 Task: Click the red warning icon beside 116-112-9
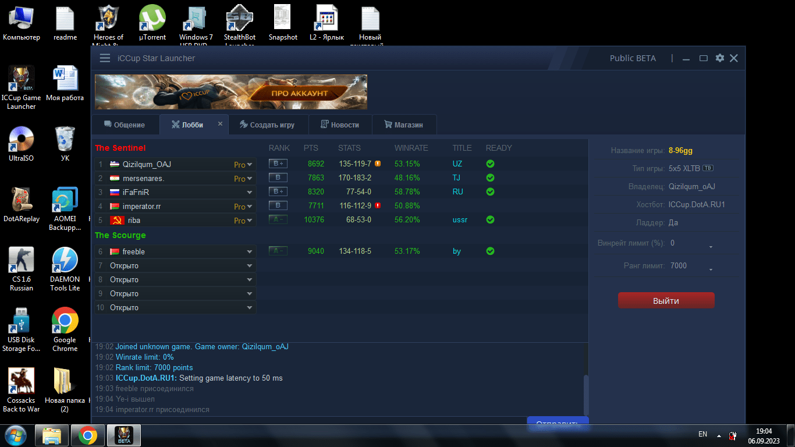(378, 206)
